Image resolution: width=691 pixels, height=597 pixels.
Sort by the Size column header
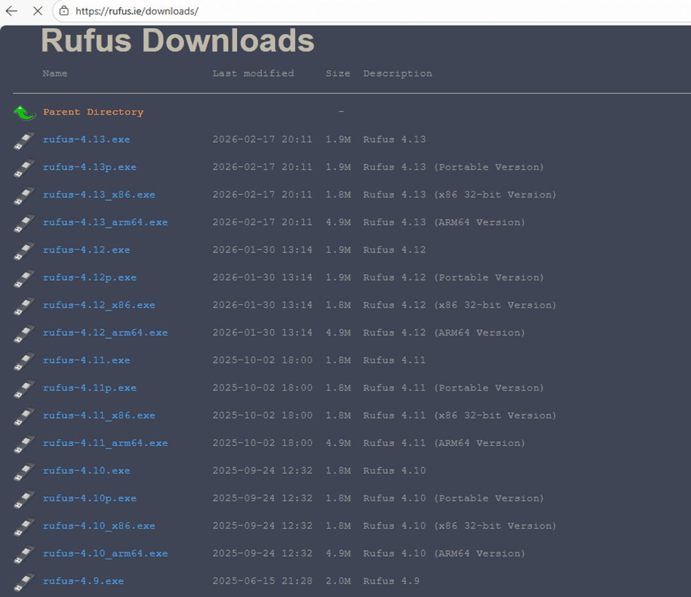click(338, 73)
